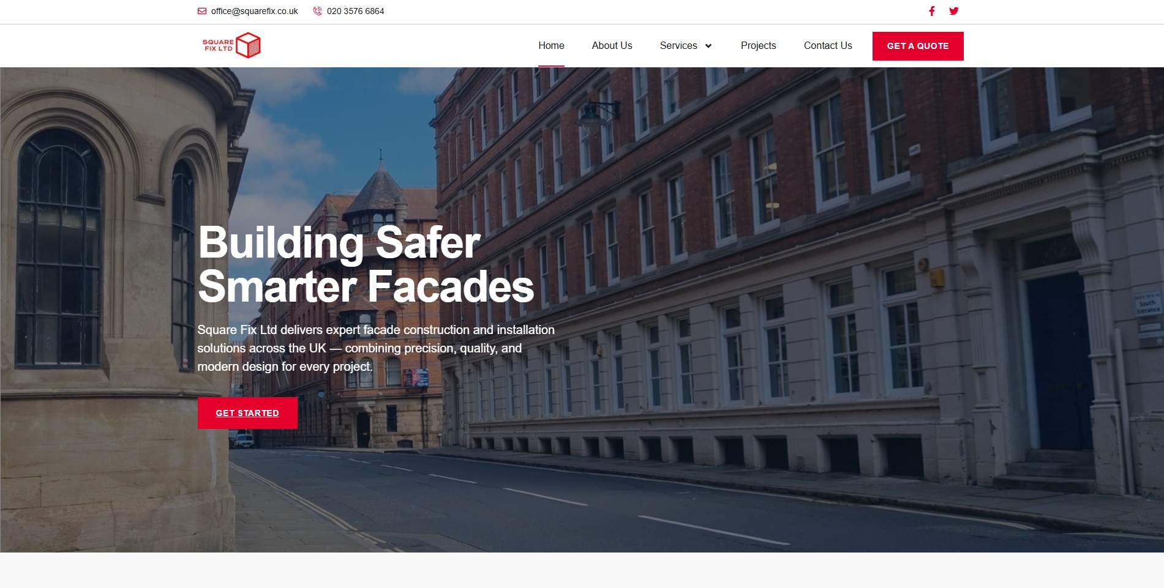The height and width of the screenshot is (588, 1164).
Task: Click the street building hero background image
Action: [x=796, y=306]
